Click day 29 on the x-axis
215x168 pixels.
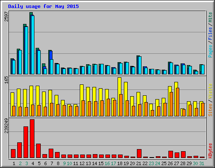(x=189, y=163)
